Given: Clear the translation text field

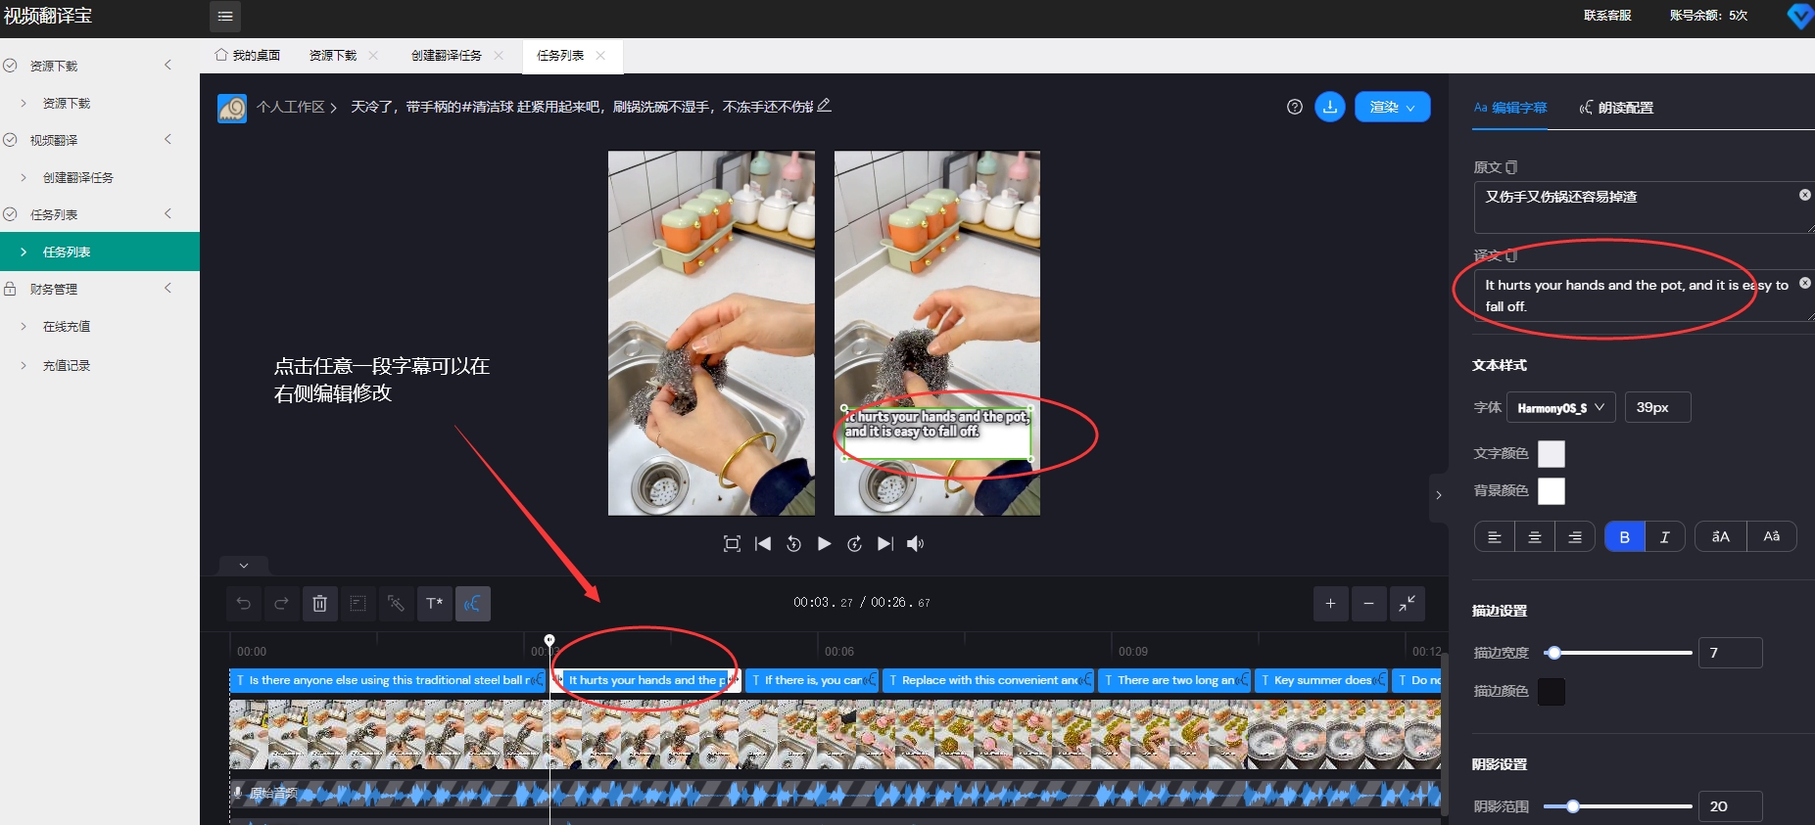Looking at the screenshot, I should click(1804, 283).
